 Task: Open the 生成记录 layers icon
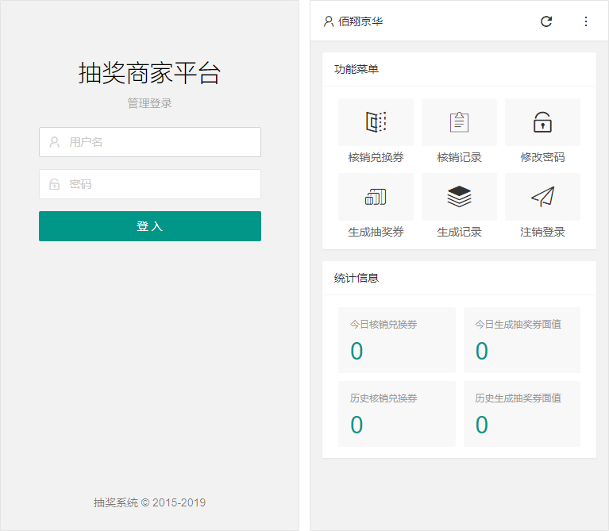(459, 197)
